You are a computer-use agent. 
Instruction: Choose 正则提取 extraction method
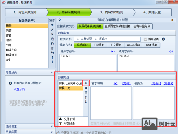click(x=99, y=45)
